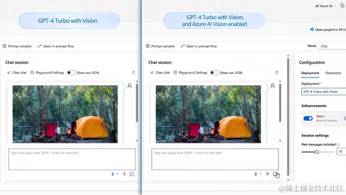346x195 pixels.
Task: Click the Past messages value field showing 10
Action: point(341,152)
